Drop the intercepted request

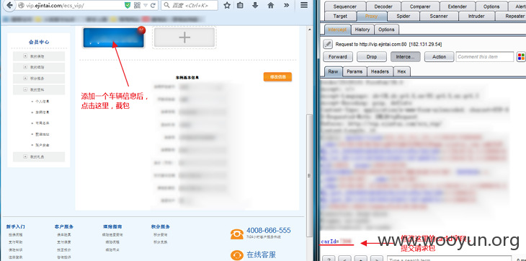coord(372,57)
